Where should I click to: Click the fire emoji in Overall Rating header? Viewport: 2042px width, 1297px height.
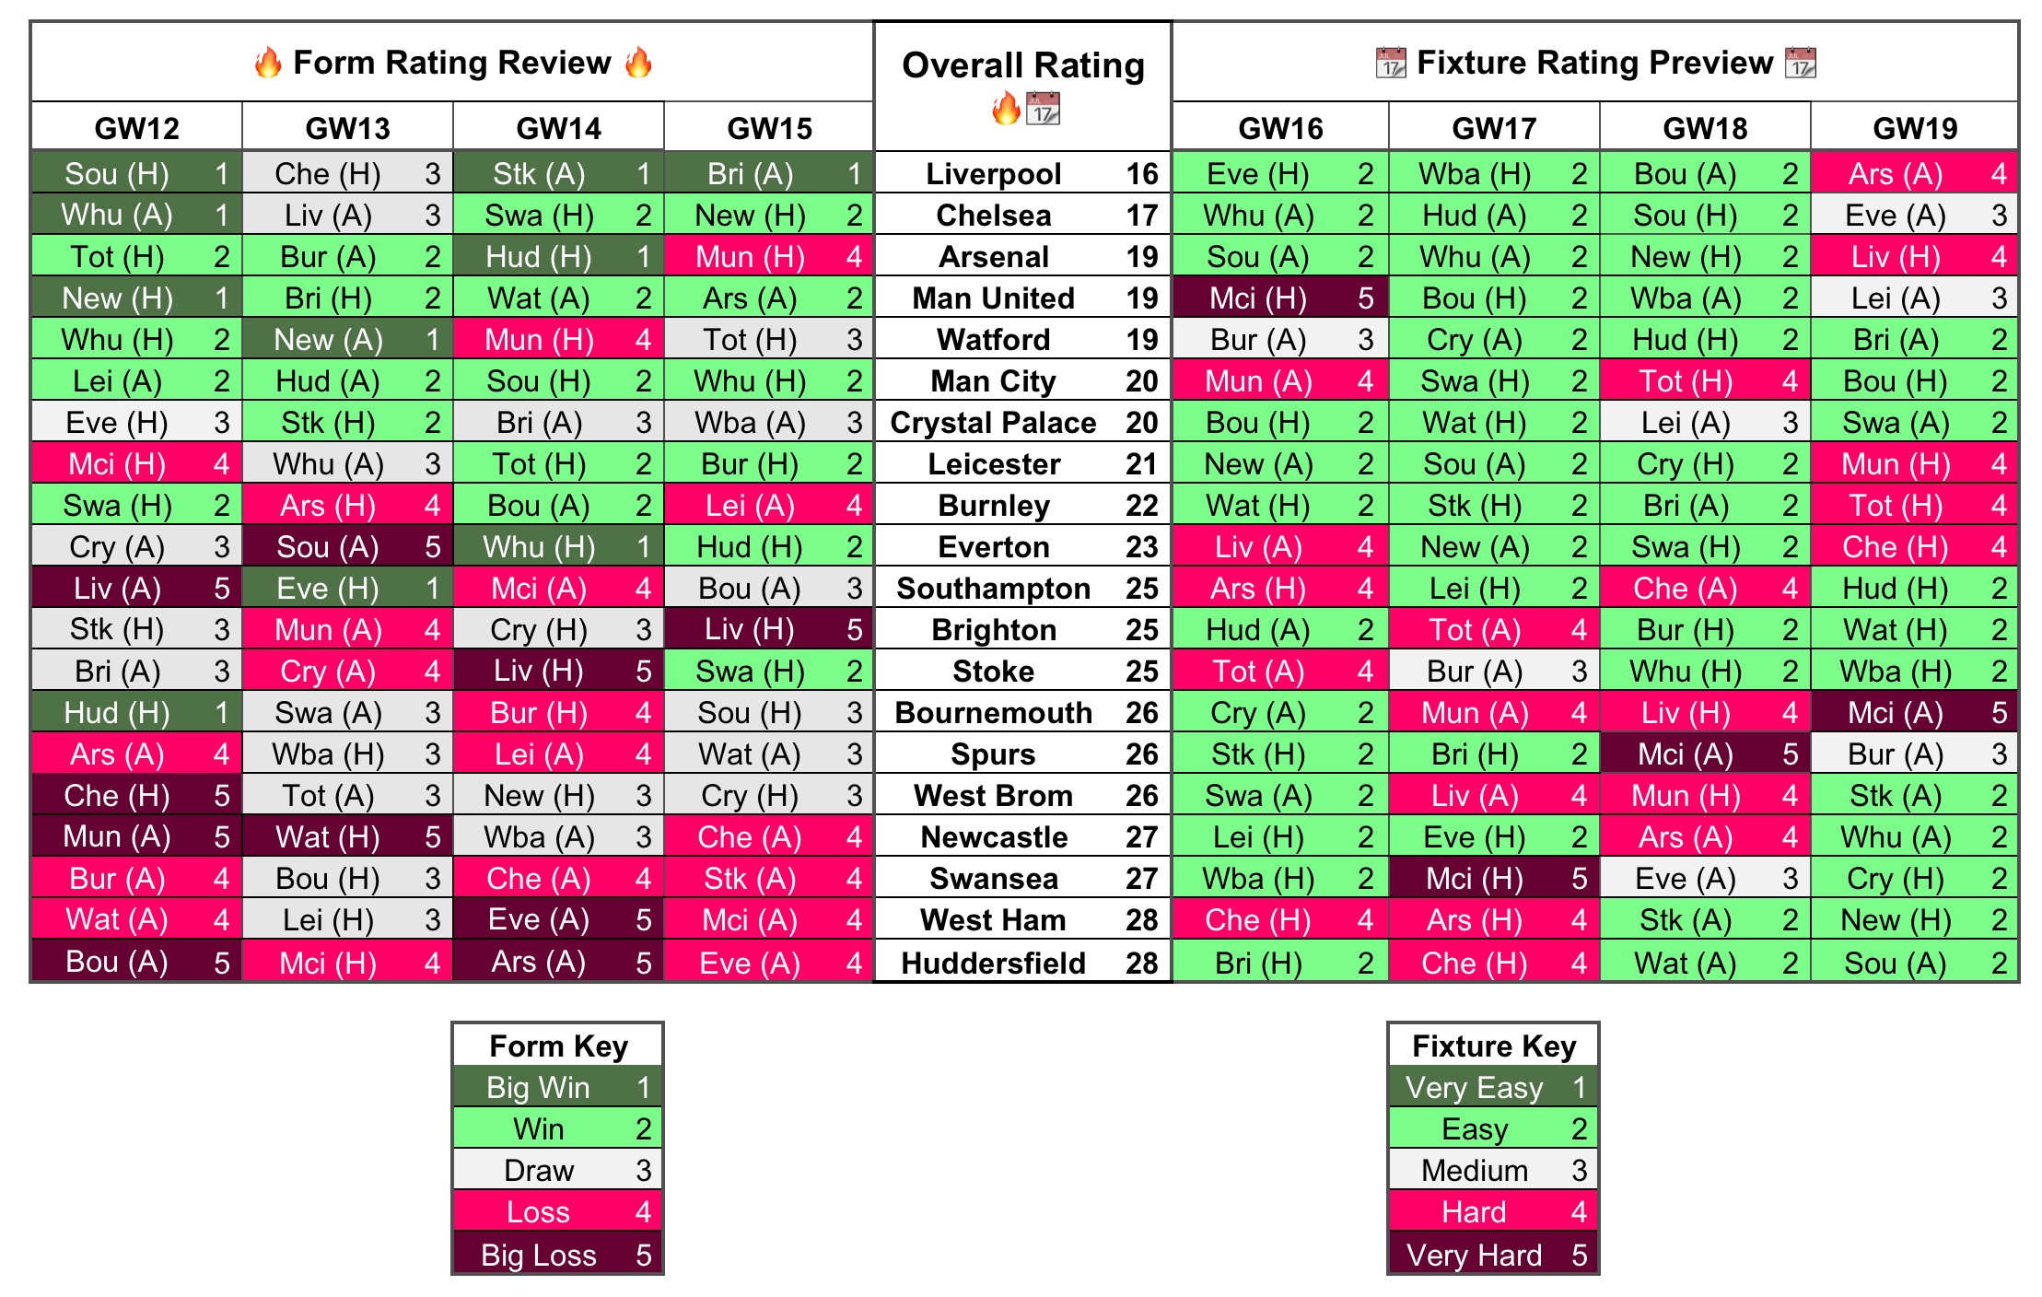(x=998, y=111)
